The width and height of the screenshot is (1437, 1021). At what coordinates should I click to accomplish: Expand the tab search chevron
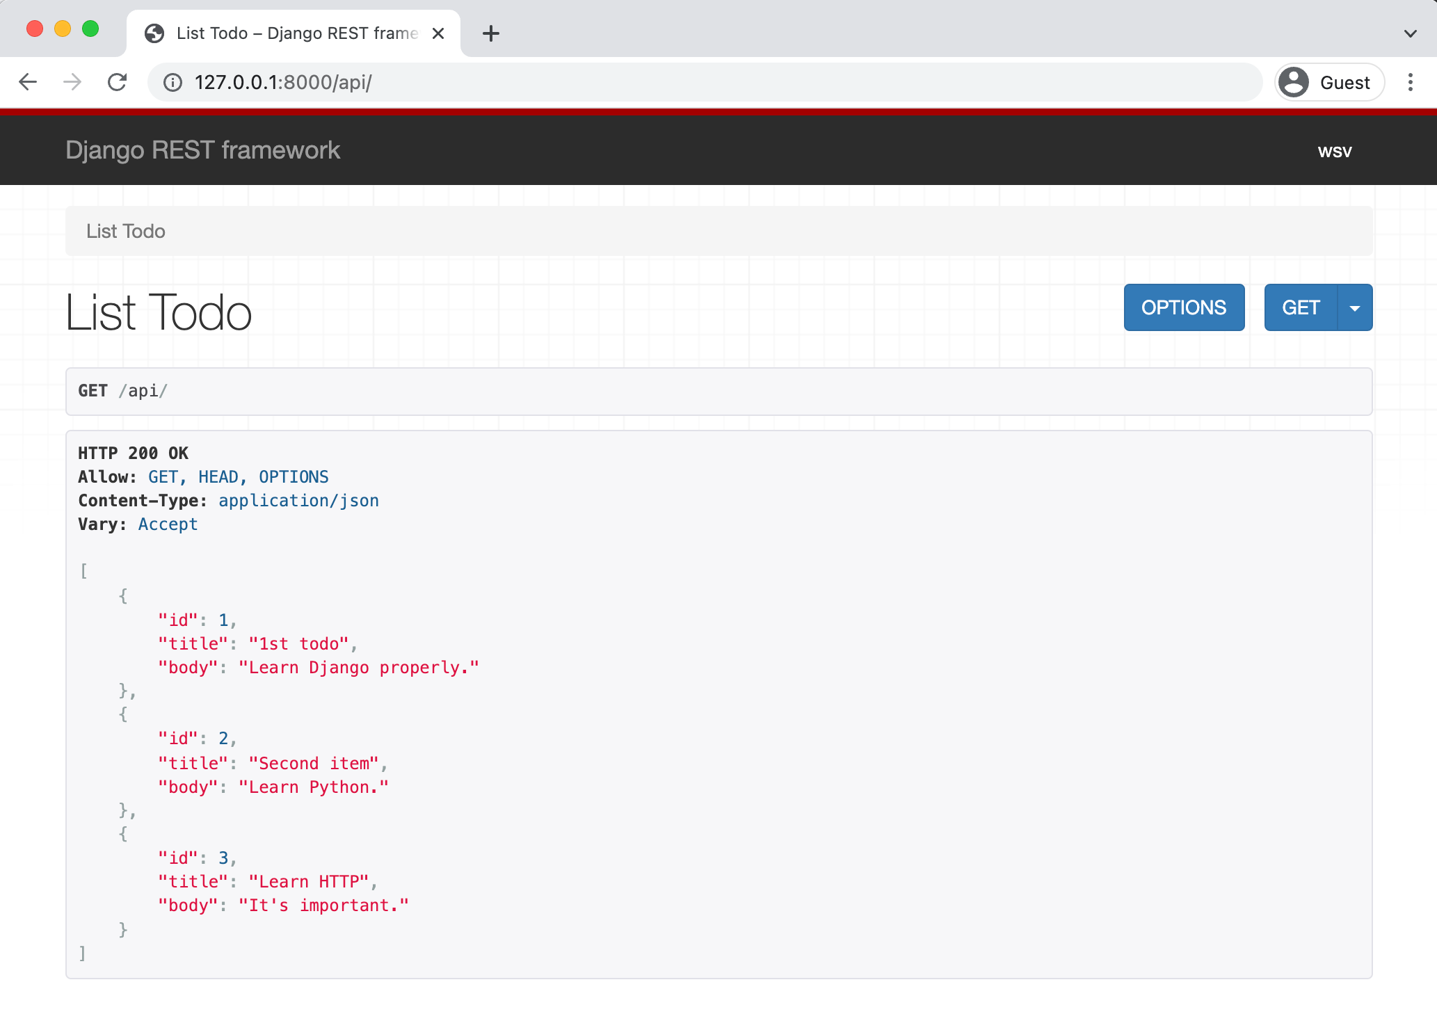click(x=1411, y=33)
